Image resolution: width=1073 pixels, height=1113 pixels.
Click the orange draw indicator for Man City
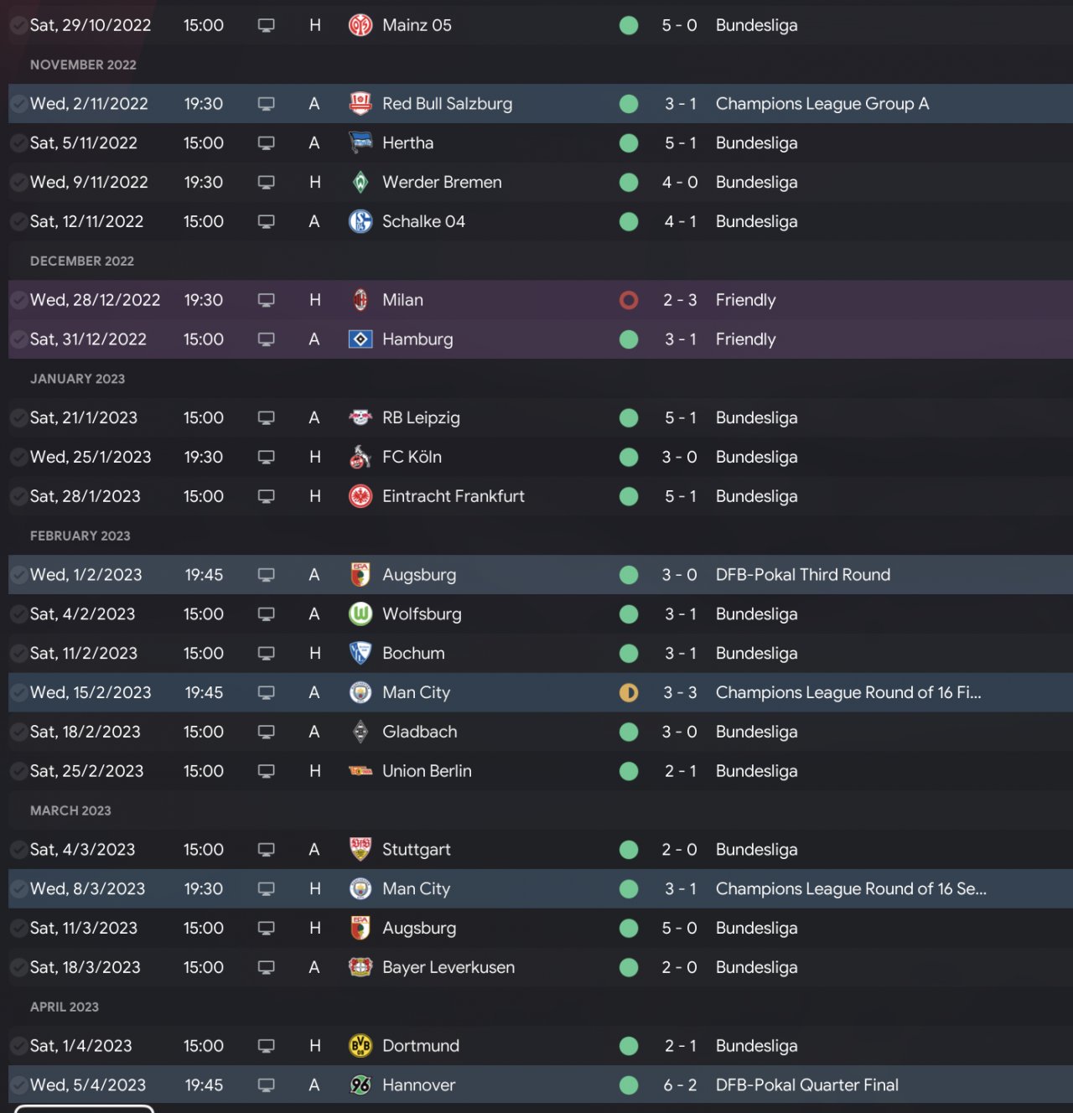pos(629,692)
